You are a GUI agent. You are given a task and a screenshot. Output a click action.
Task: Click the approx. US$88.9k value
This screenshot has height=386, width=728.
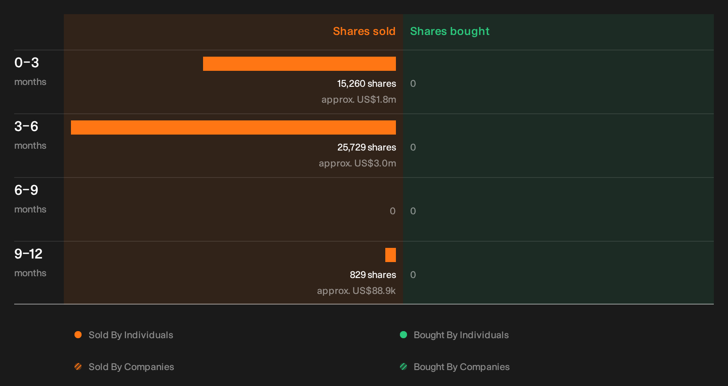356,291
